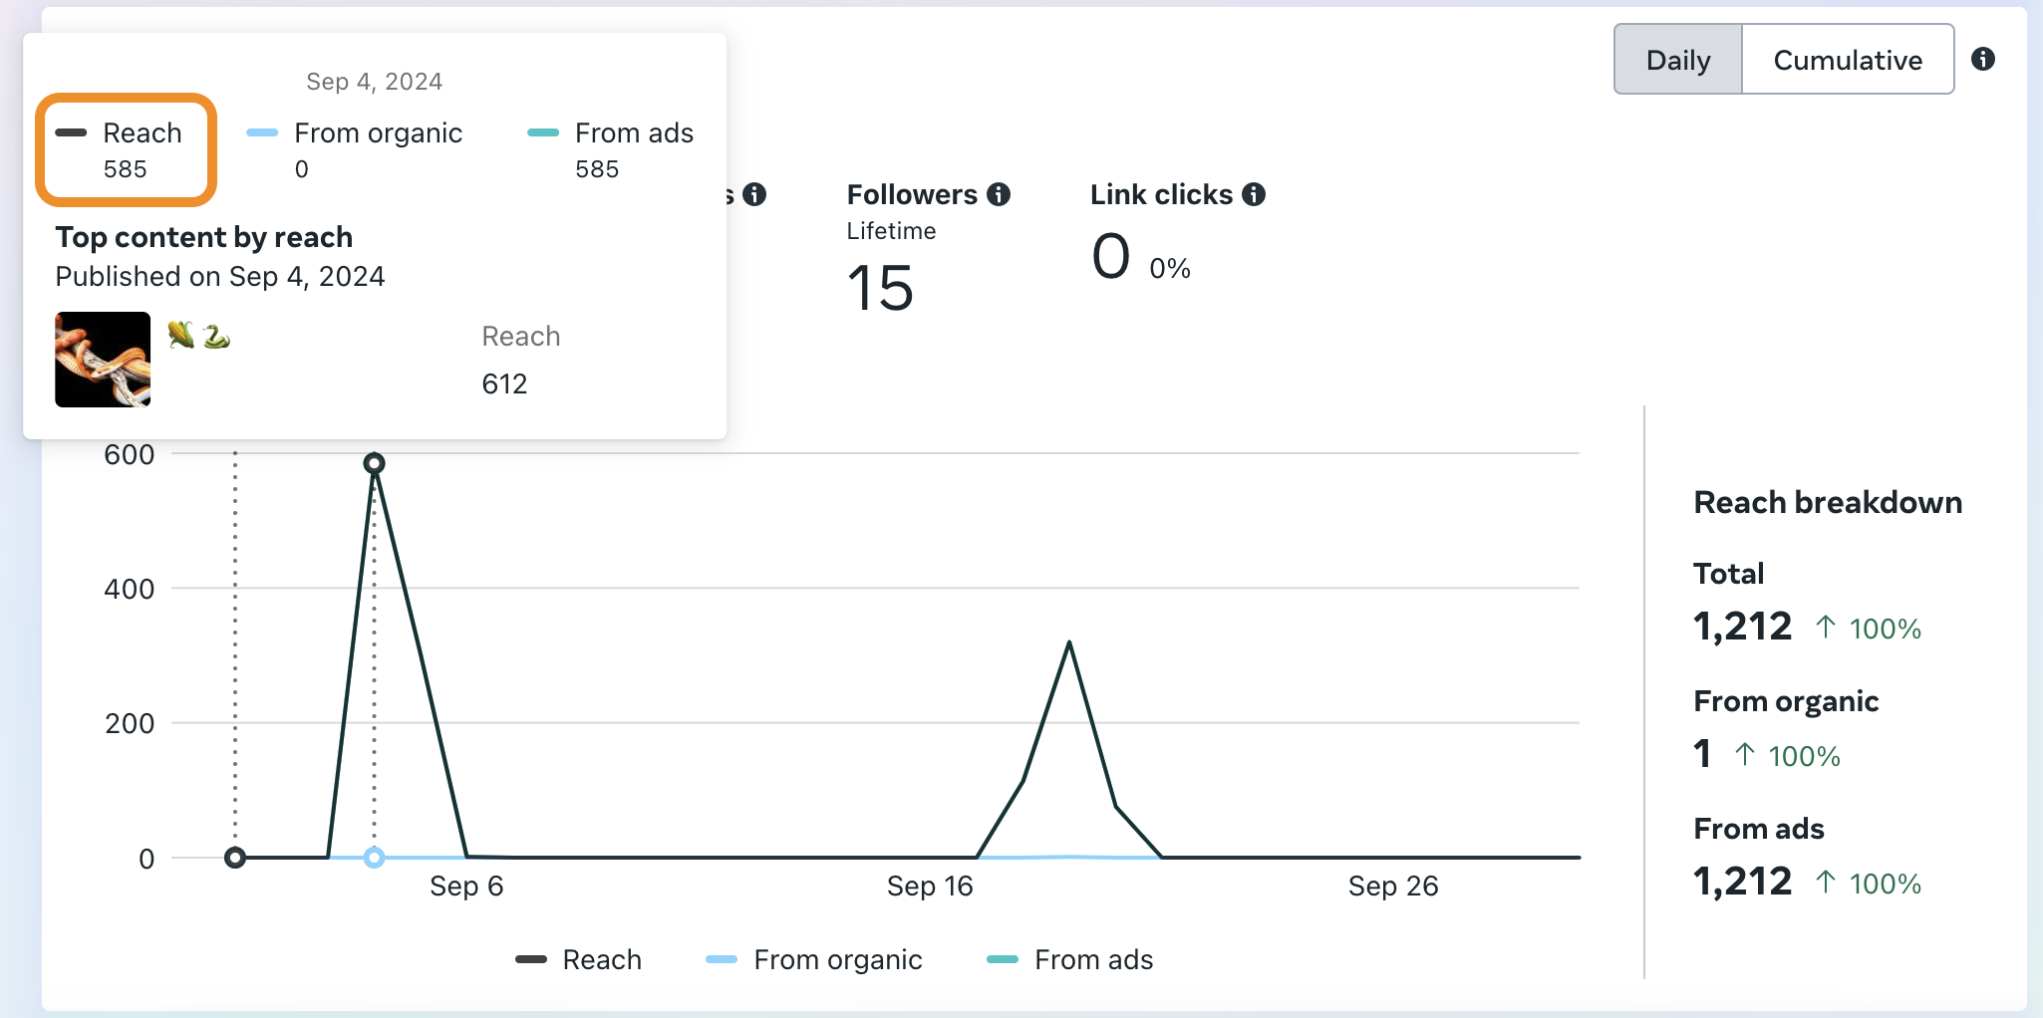This screenshot has width=2043, height=1018.
Task: Toggle the From ads series in legend
Action: coord(1069,959)
